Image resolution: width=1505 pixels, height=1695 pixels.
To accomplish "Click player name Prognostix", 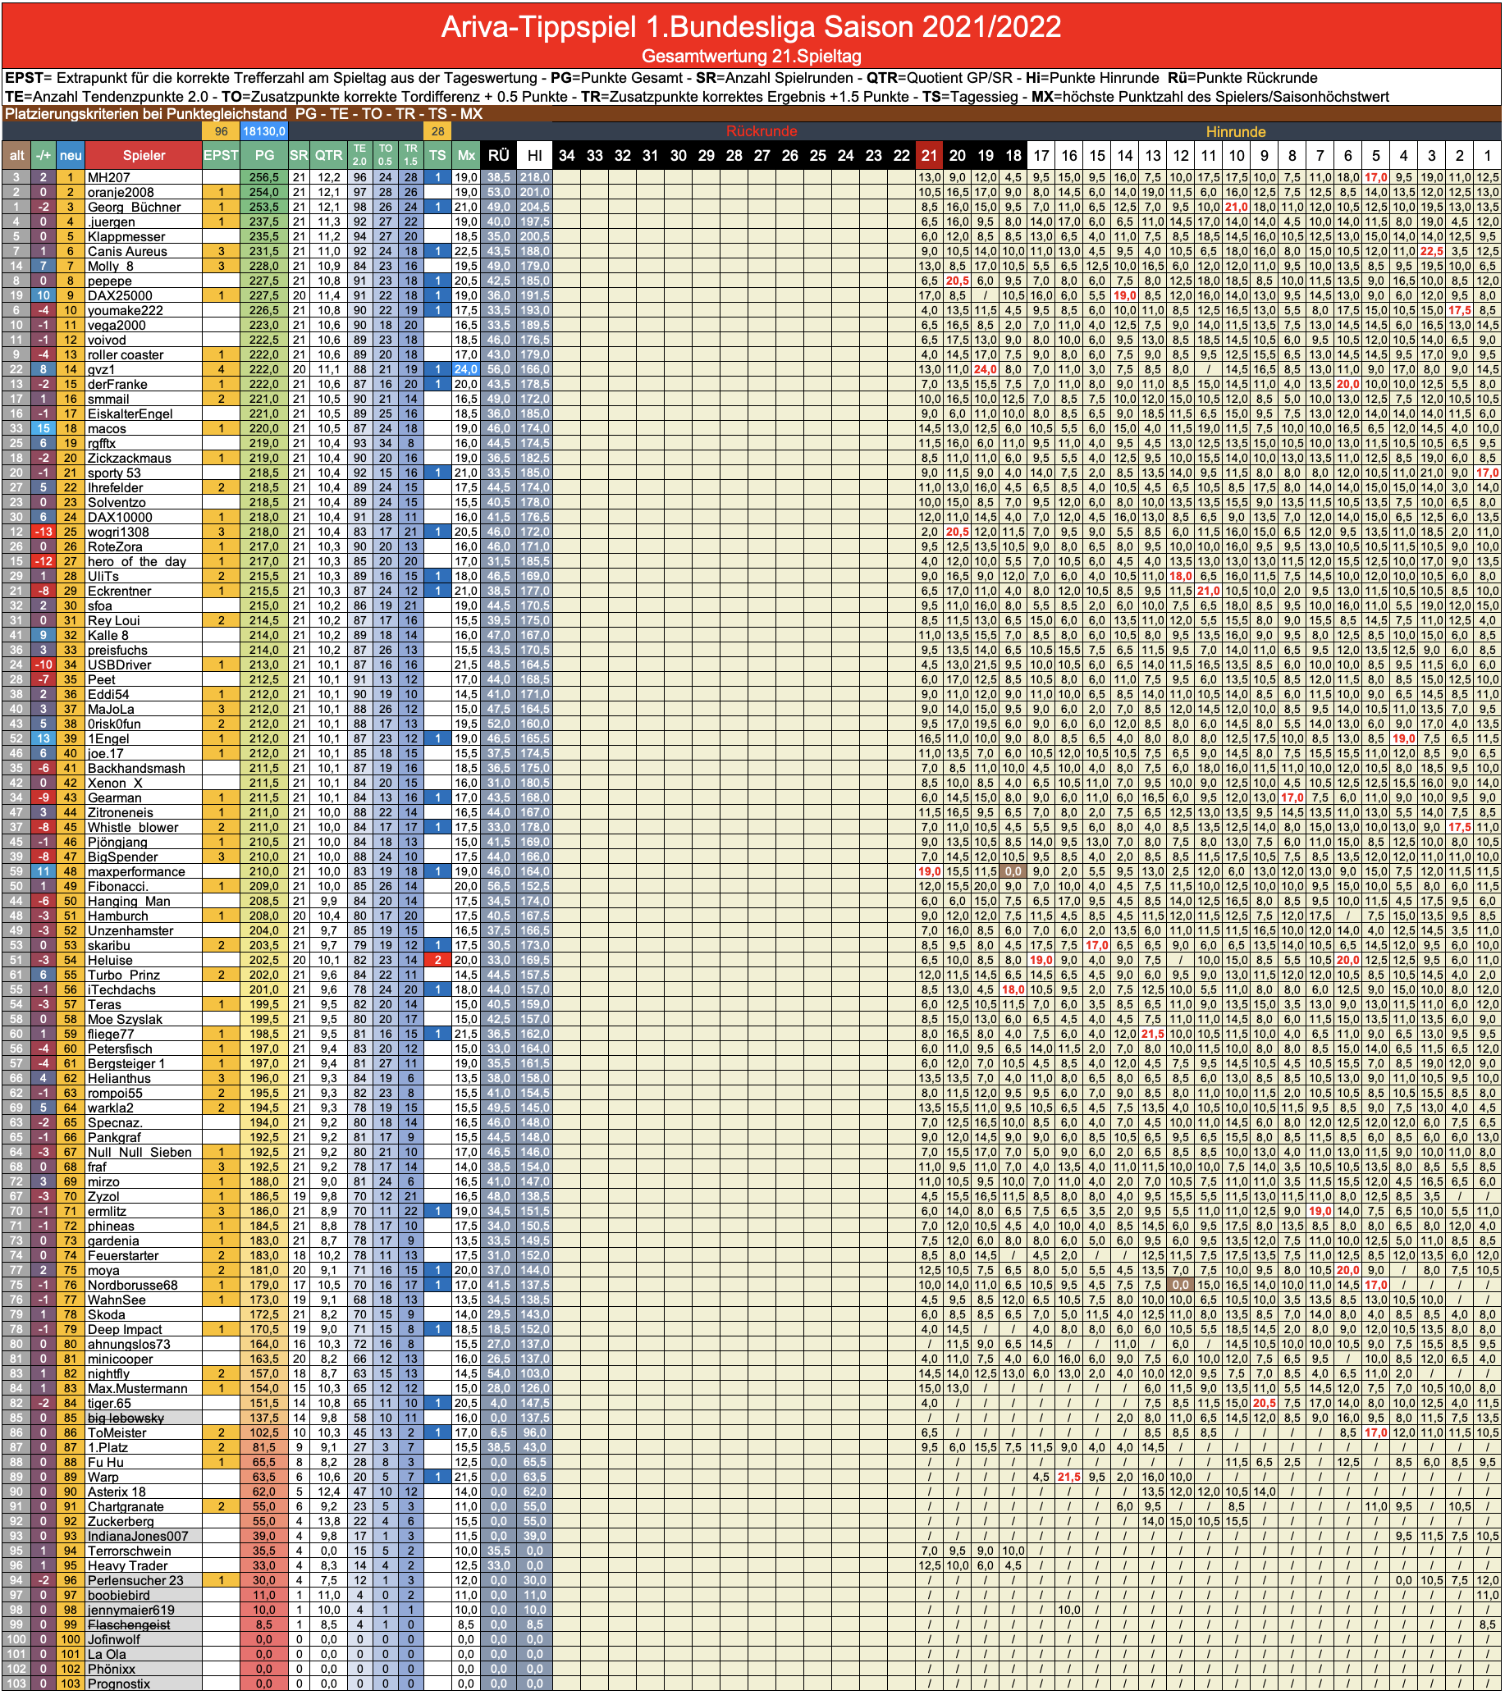I will (x=119, y=1684).
